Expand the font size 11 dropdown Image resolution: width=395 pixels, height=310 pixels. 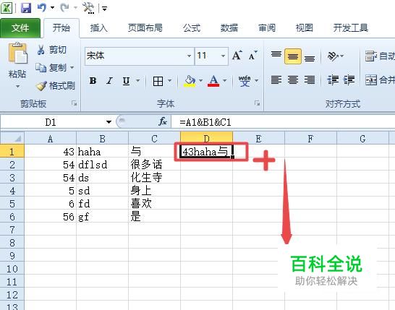click(x=224, y=56)
